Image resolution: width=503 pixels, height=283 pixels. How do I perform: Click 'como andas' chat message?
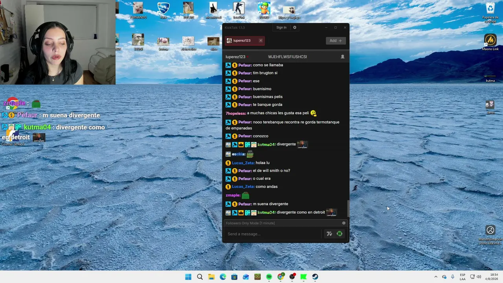pos(266,187)
